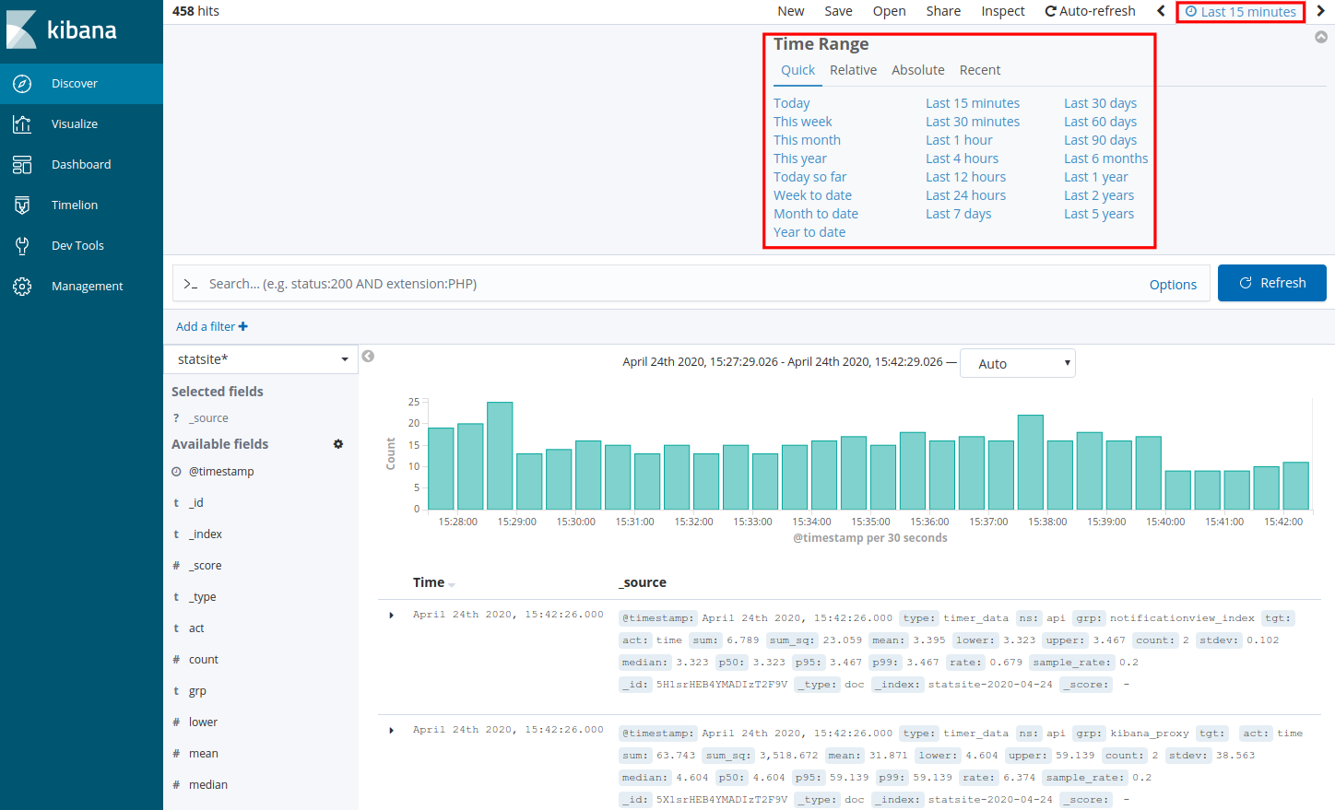The image size is (1335, 810).
Task: Click the tallest histogram bar near 15:29:00
Action: (500, 456)
